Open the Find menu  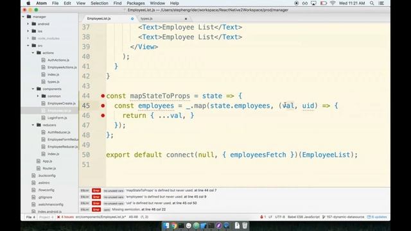pyautogui.click(x=118, y=3)
